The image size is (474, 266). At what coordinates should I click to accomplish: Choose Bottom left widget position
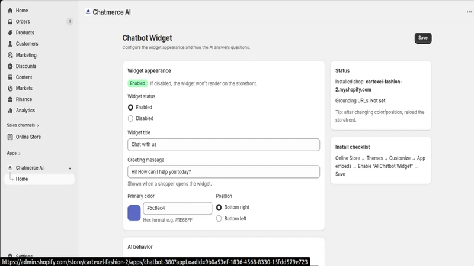tap(219, 219)
